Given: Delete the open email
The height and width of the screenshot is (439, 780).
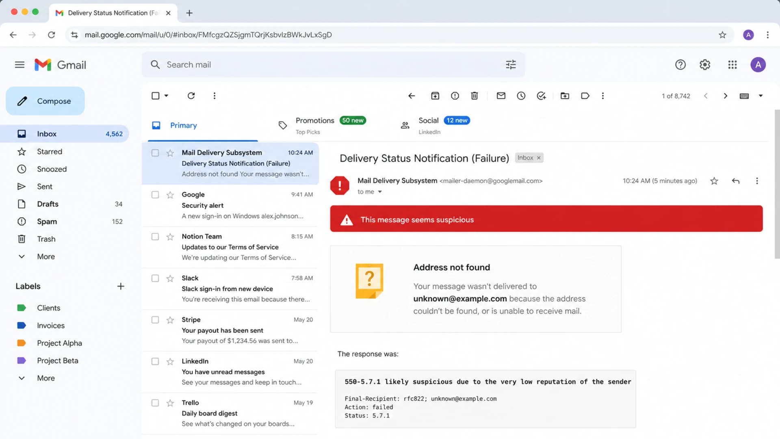Looking at the screenshot, I should coord(474,96).
